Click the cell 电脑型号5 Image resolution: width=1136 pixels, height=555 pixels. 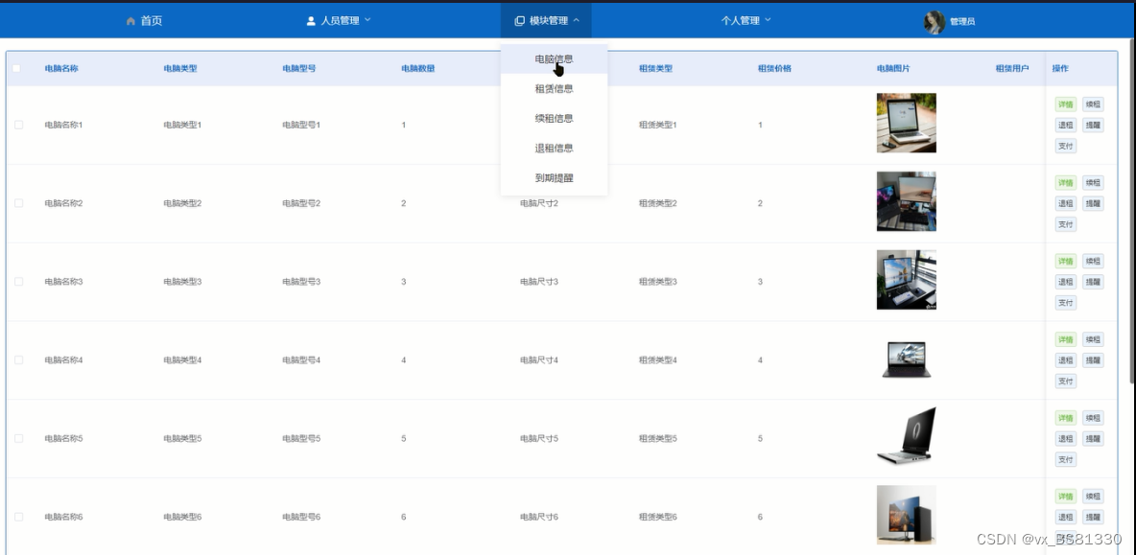[x=301, y=438]
